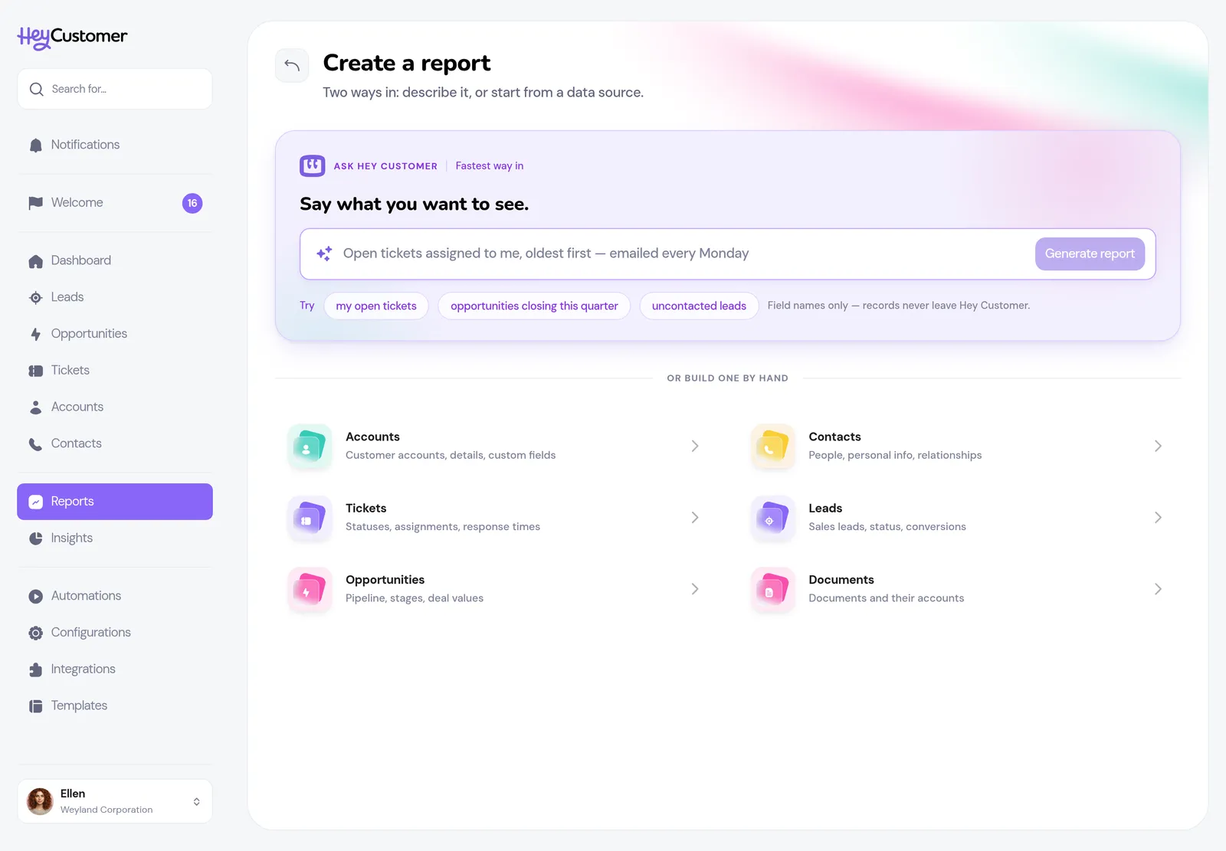Click the sparkle icon in prompt field
The width and height of the screenshot is (1226, 851).
coord(324,254)
